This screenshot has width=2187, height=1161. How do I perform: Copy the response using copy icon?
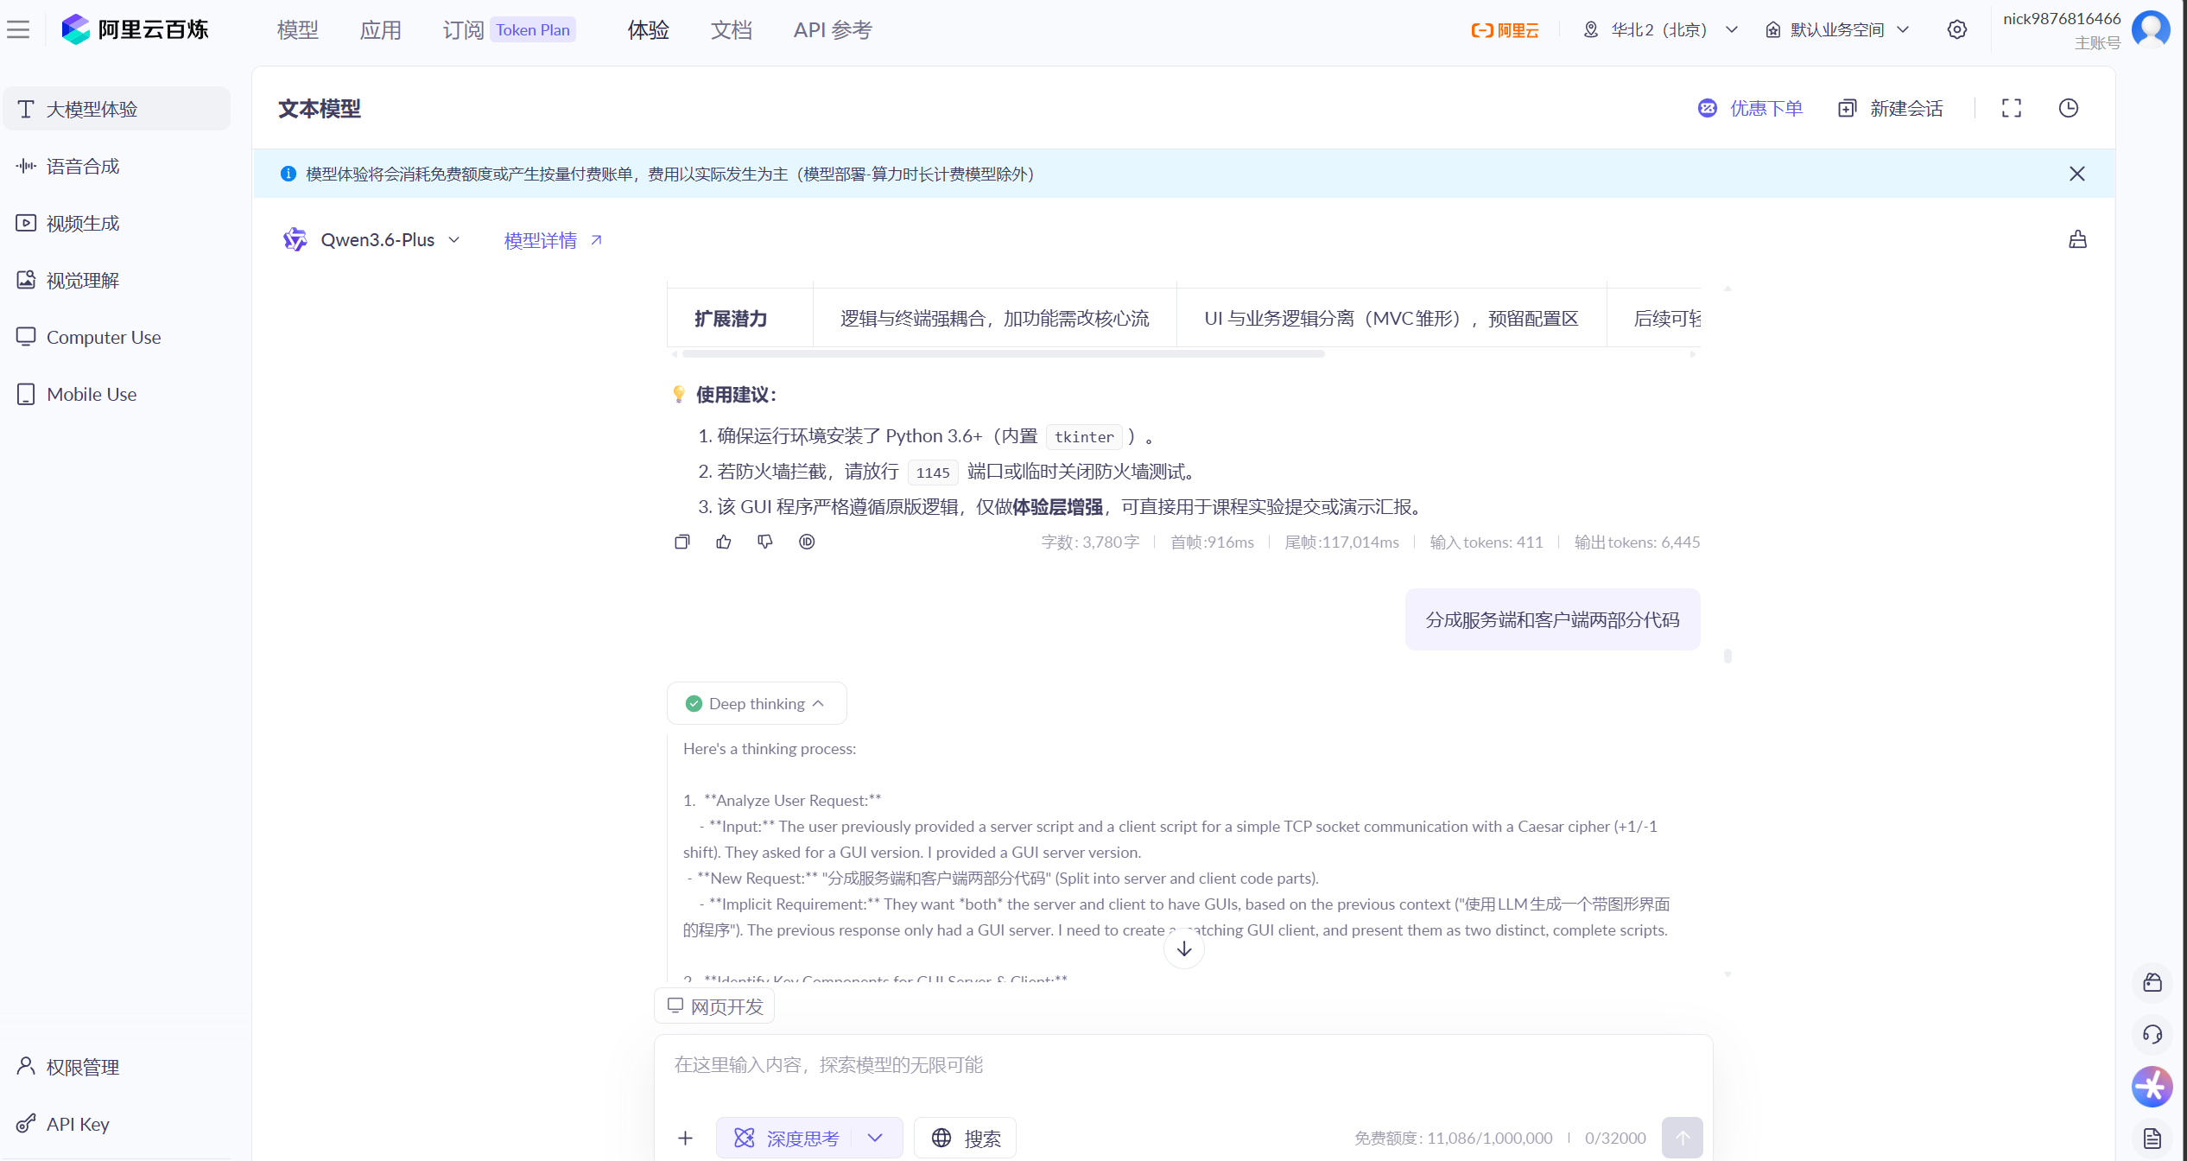(x=682, y=542)
